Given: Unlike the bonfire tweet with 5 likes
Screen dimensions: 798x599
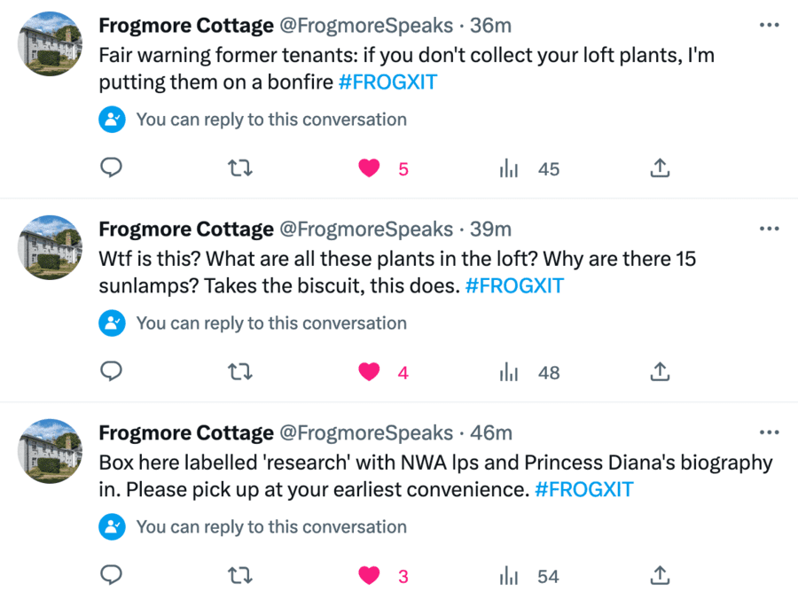Looking at the screenshot, I should click(369, 168).
